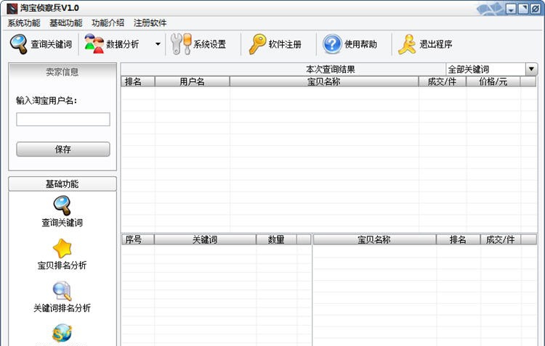Viewport: 545px width, 346px height.
Task: Sort top table by 宝贝名称 header
Action: point(324,81)
